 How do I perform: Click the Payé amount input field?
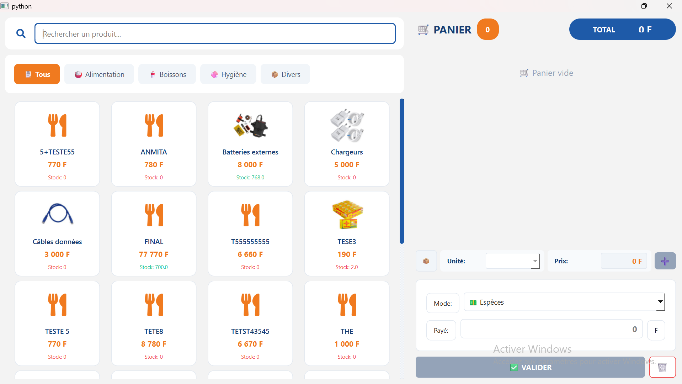click(551, 329)
